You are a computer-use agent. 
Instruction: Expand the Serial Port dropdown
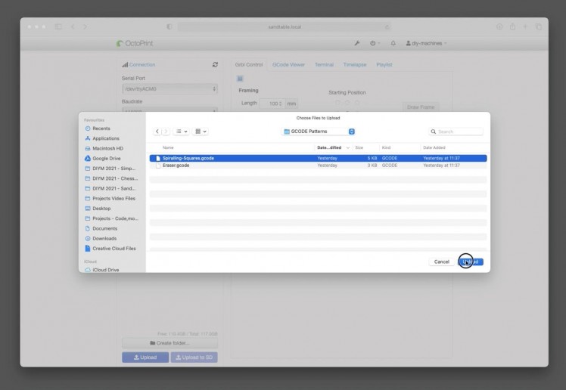point(169,88)
